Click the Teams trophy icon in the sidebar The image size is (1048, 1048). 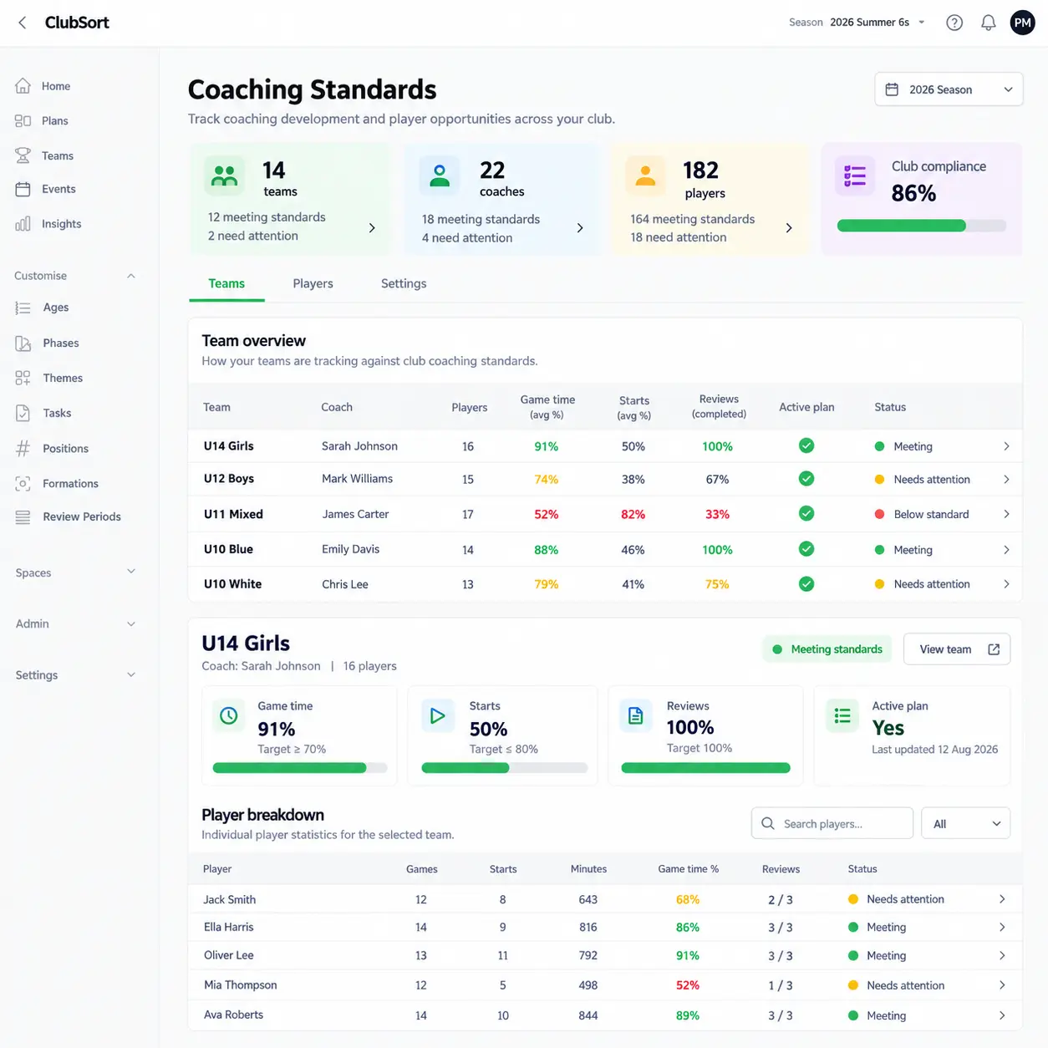tap(23, 155)
